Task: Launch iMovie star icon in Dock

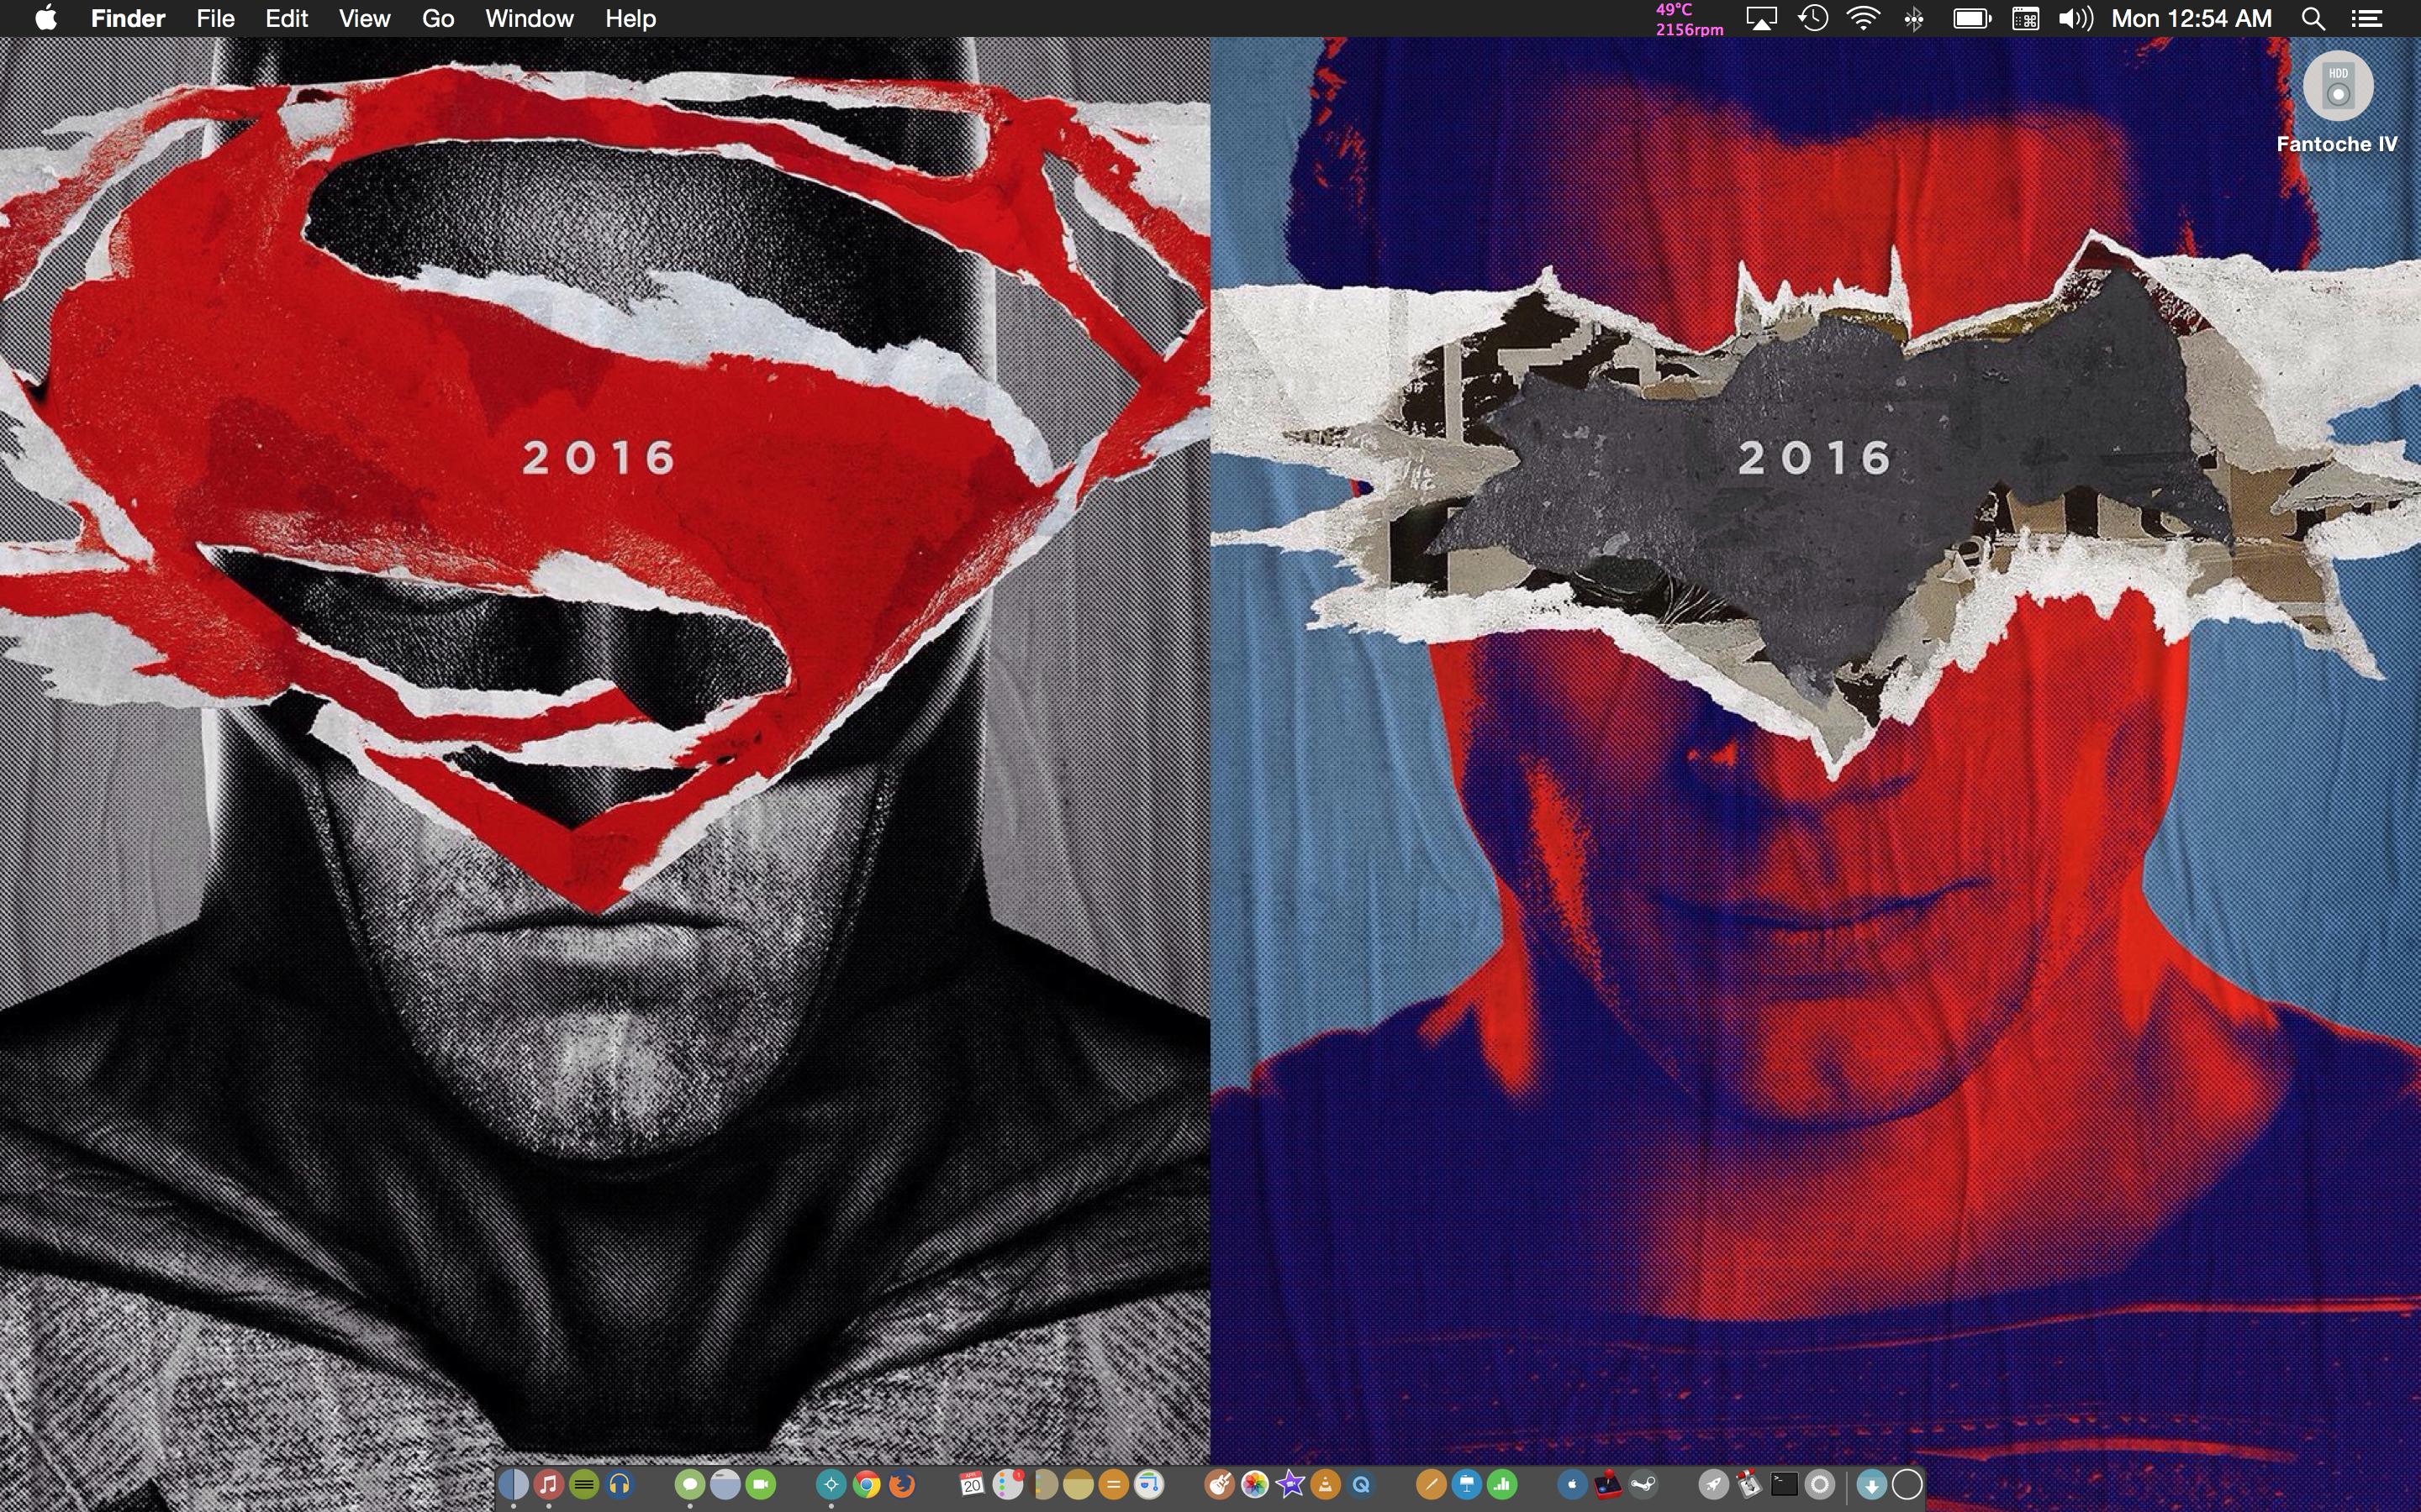Action: pyautogui.click(x=1290, y=1485)
